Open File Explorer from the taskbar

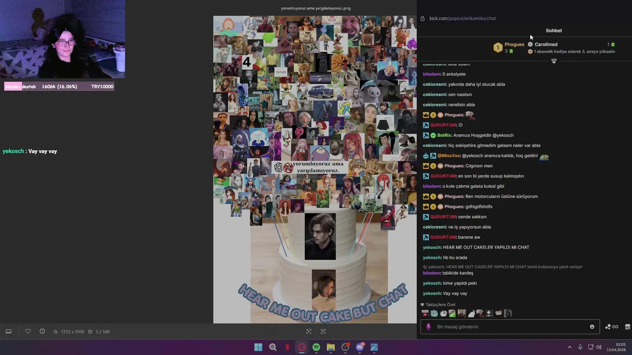point(331,347)
